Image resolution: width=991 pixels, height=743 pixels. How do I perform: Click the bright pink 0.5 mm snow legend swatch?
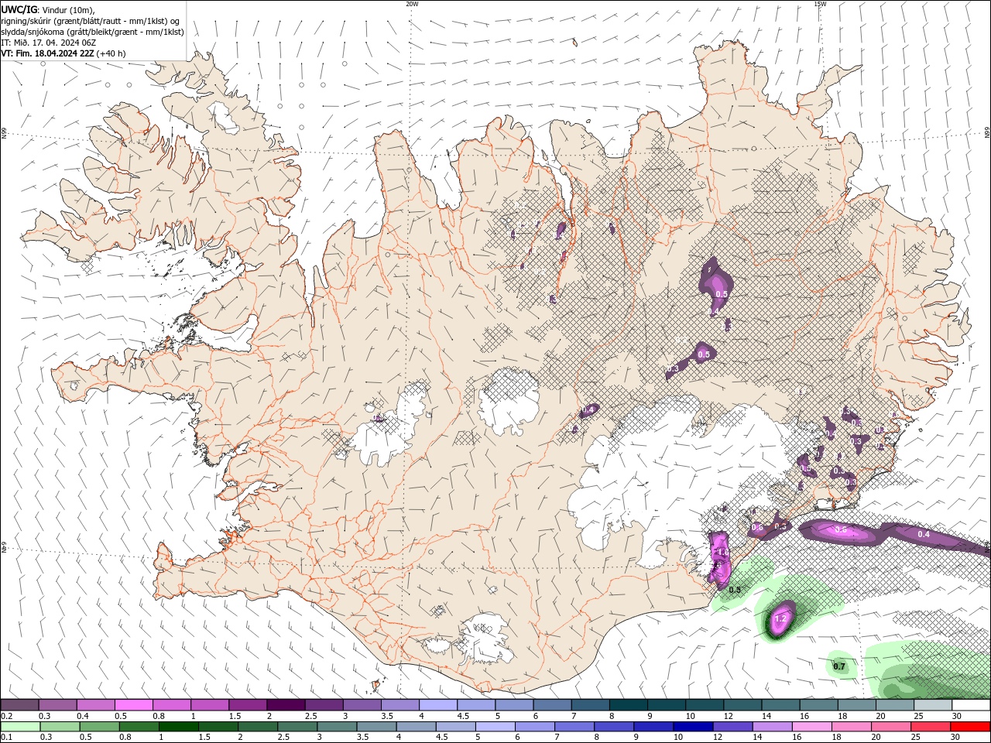tap(133, 705)
